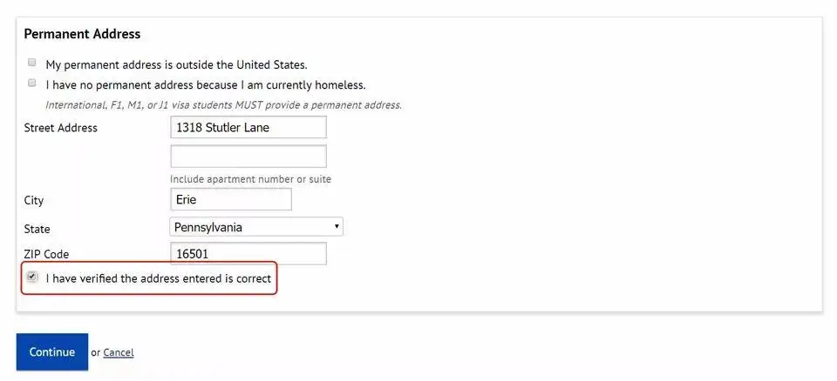Select the City field containing Erie
This screenshot has width=837, height=381.
pos(230,199)
